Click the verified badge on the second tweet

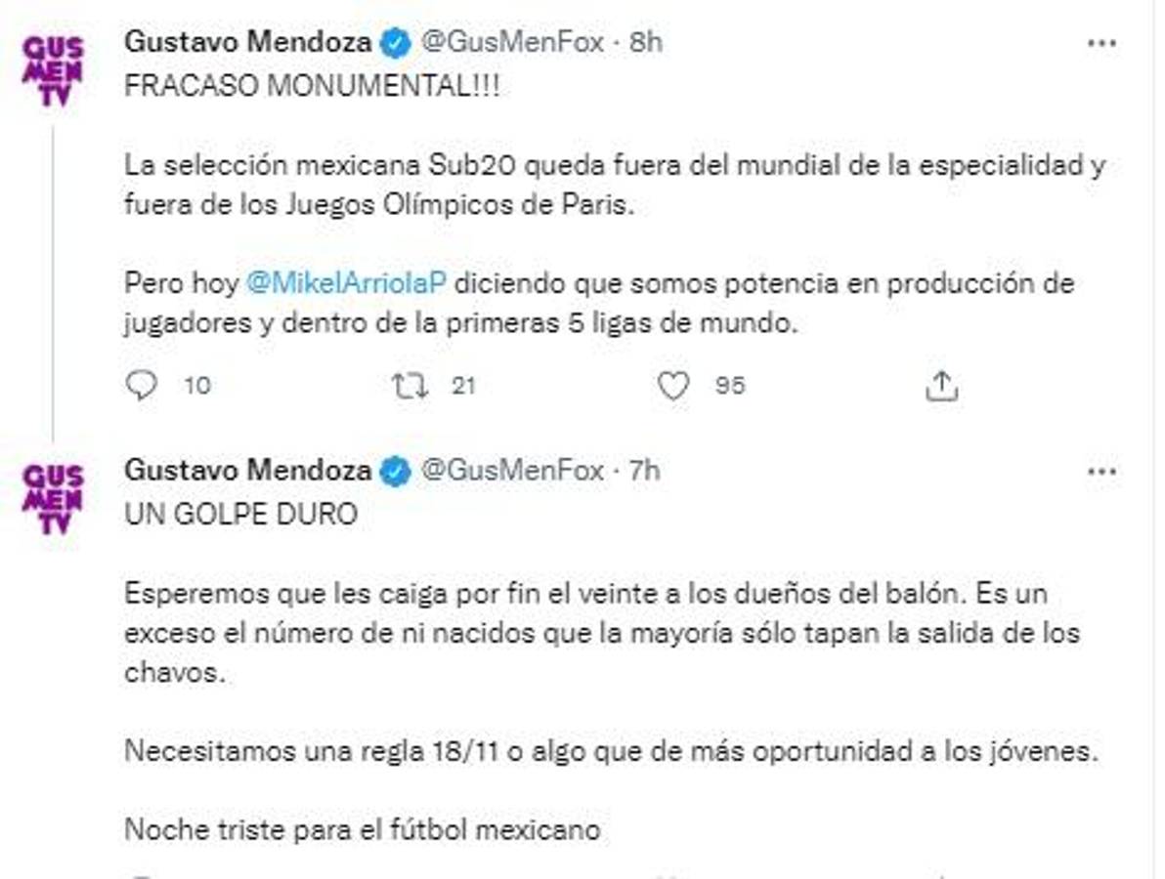[x=394, y=470]
